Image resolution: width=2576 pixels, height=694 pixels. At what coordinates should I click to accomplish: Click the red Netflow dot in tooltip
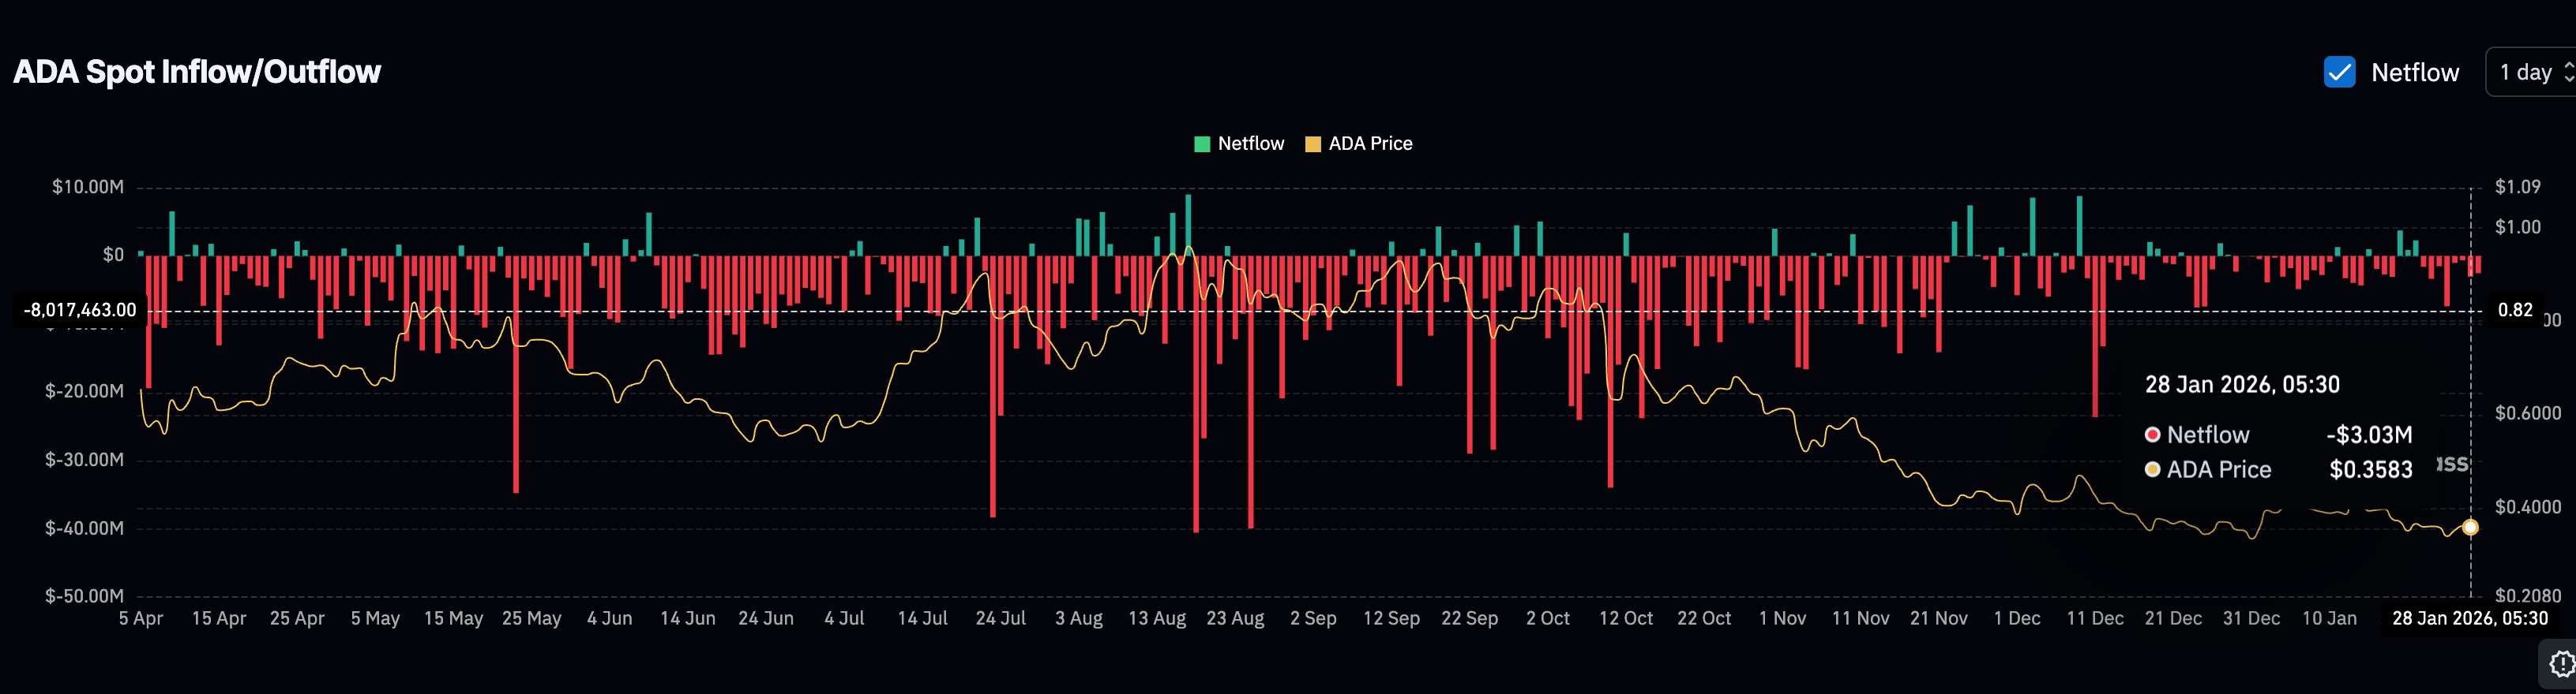point(2152,435)
